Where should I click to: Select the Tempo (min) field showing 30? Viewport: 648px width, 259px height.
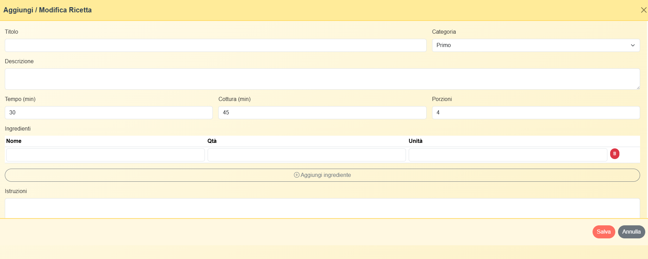coord(108,113)
